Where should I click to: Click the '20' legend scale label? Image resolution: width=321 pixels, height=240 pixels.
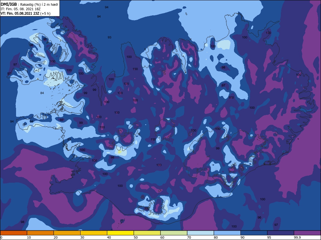click(x=56, y=237)
